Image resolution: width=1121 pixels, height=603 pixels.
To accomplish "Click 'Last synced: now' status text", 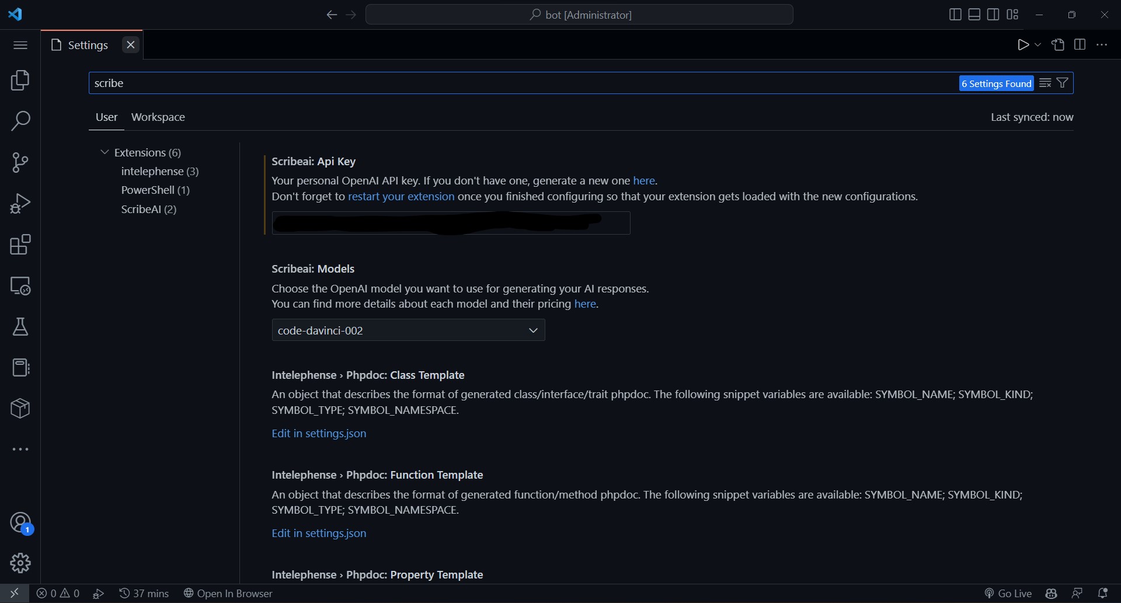I will [1032, 117].
